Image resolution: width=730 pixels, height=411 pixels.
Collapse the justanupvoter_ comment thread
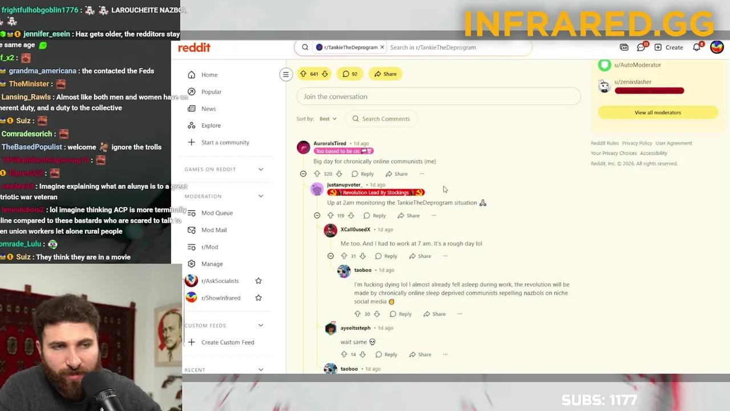317,216
